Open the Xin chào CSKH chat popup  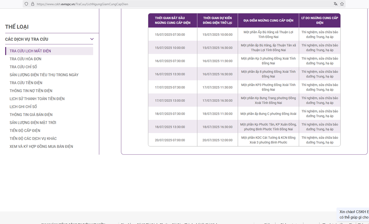click(354, 215)
